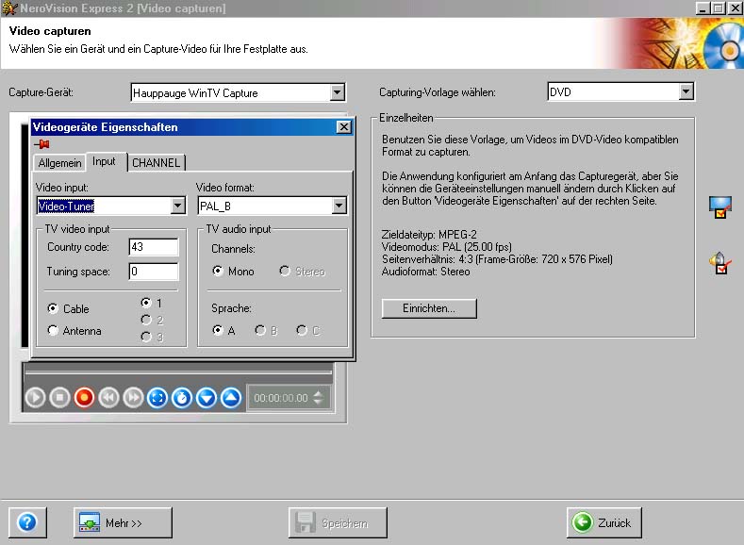Minimize the NeroVision Express window
This screenshot has height=545, width=744.
point(703,8)
